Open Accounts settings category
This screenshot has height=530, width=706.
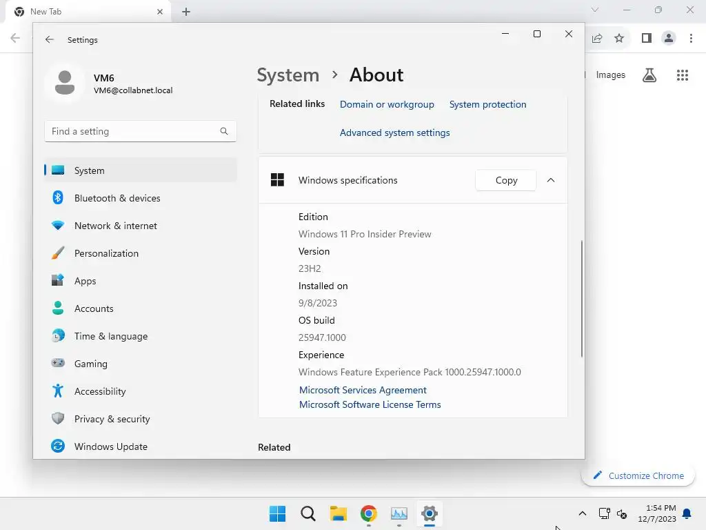141,308
